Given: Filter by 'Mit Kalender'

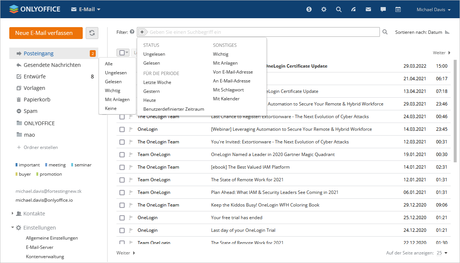Looking at the screenshot, I should (x=226, y=99).
